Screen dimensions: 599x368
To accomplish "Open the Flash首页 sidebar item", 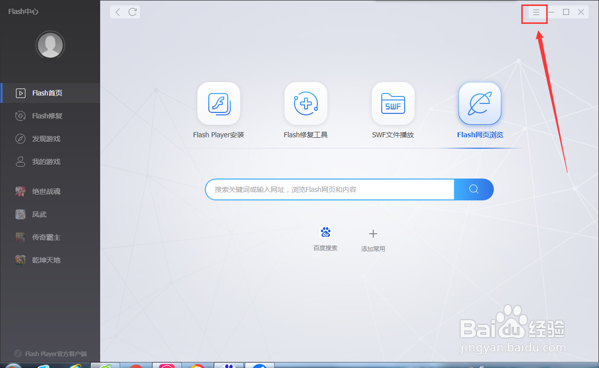I will pyautogui.click(x=50, y=93).
